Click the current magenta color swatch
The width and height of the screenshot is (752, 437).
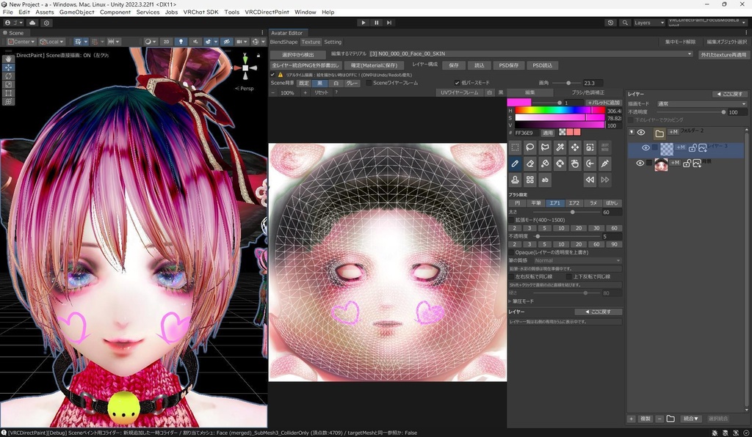coord(519,103)
